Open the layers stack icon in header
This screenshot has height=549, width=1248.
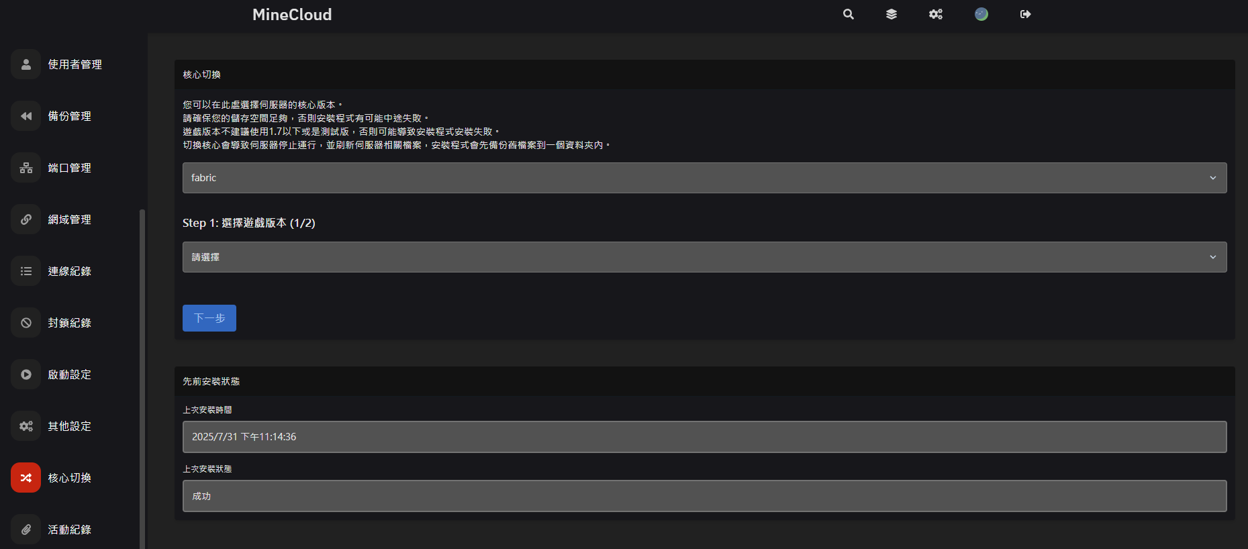(892, 14)
